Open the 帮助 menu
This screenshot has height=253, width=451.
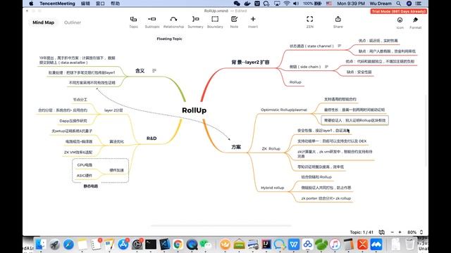click(115, 4)
